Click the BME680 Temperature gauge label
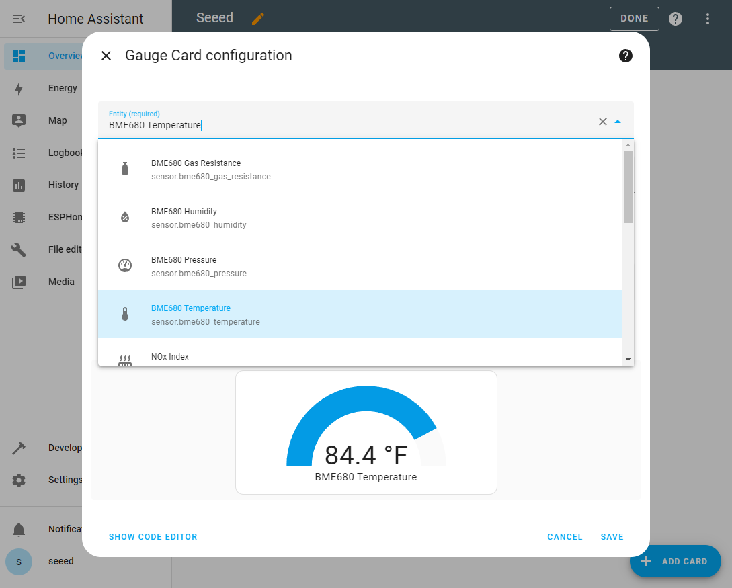This screenshot has height=588, width=732. pos(366,477)
